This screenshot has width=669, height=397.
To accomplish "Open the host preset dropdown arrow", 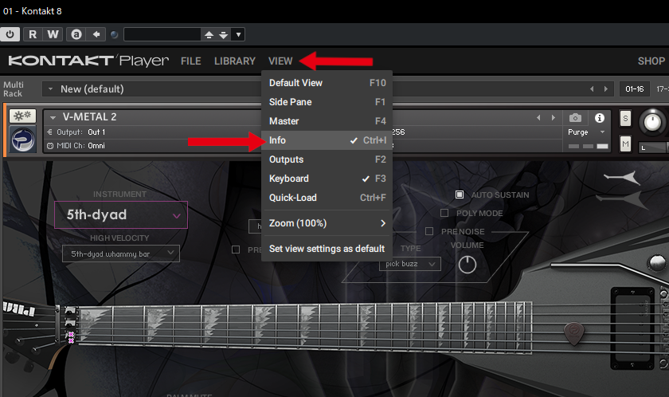I will [x=238, y=34].
